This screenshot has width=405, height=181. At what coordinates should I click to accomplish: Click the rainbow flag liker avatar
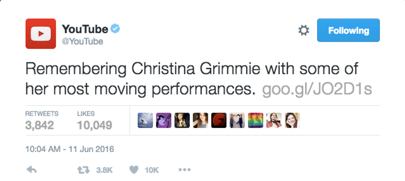pyautogui.click(x=255, y=120)
